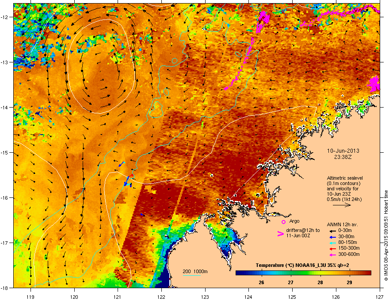The height and width of the screenshot is (301, 389).
Task: Click the drifters@12h to label
Action: tap(303, 230)
